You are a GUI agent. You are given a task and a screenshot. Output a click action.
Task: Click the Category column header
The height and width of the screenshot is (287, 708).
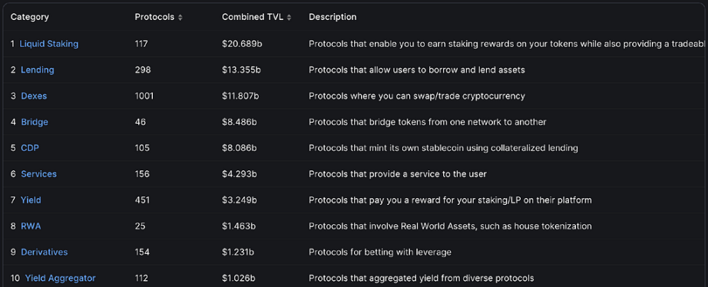(30, 17)
